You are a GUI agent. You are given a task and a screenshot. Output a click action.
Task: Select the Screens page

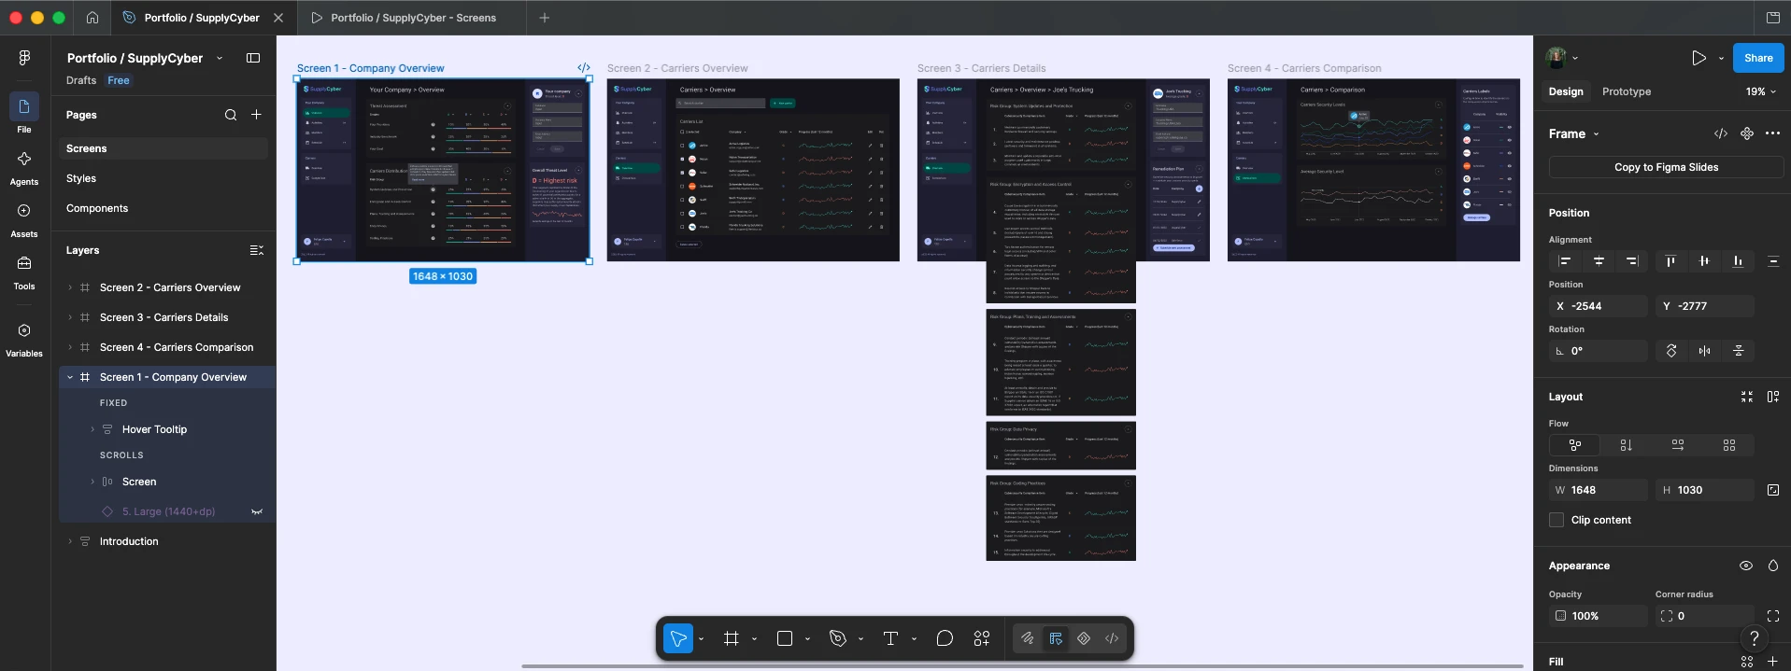tap(163, 148)
